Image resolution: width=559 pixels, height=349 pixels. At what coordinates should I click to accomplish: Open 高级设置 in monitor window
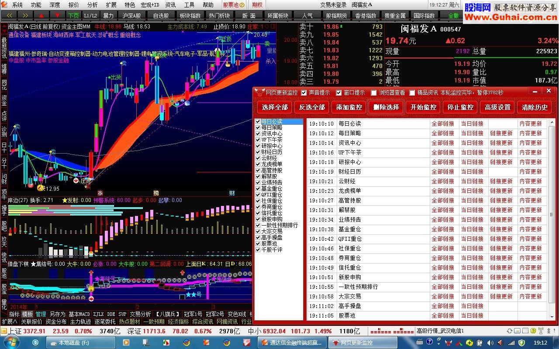click(498, 107)
